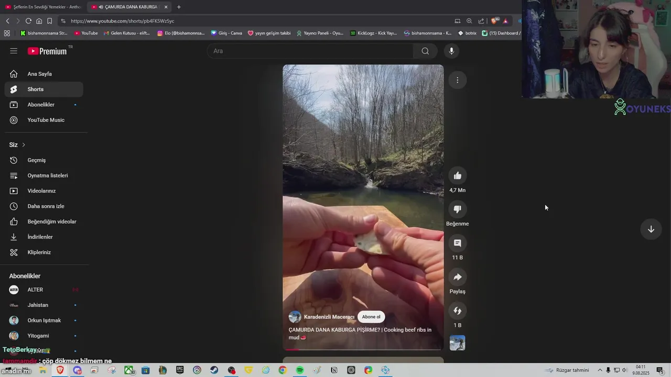The height and width of the screenshot is (377, 671).
Task: Open the yayın gelişim takibi bookmark
Action: pyautogui.click(x=269, y=33)
